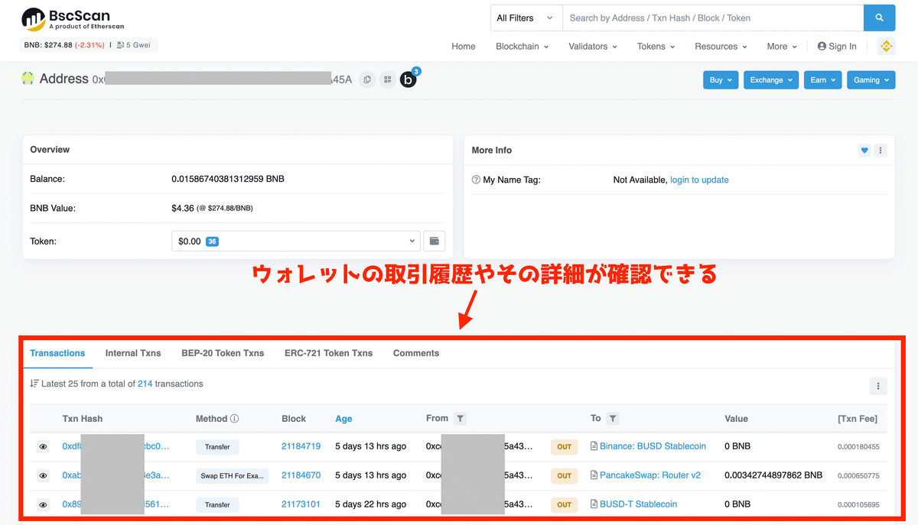Switch to Internal Txns tab
Image resolution: width=918 pixels, height=525 pixels.
tap(133, 353)
